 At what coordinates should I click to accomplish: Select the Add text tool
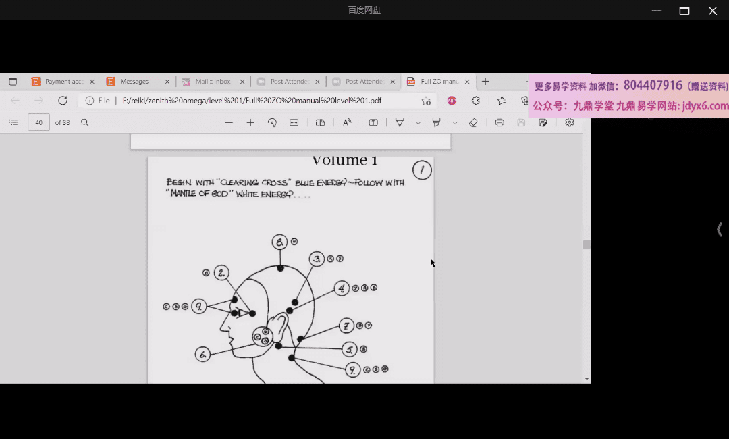tap(373, 122)
